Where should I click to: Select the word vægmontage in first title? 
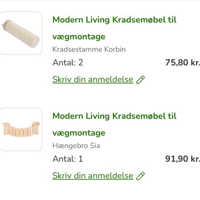[79, 37]
